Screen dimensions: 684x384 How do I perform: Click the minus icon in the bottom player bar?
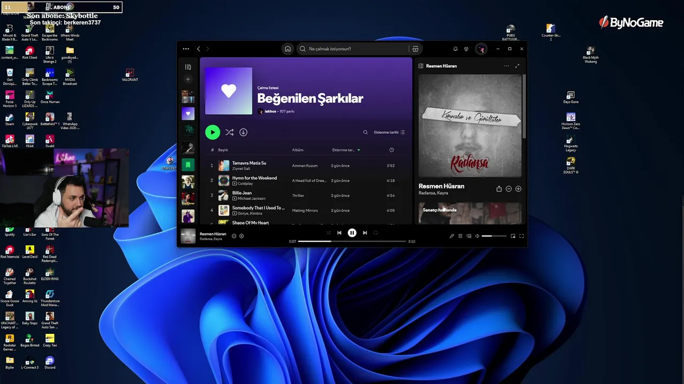click(234, 236)
